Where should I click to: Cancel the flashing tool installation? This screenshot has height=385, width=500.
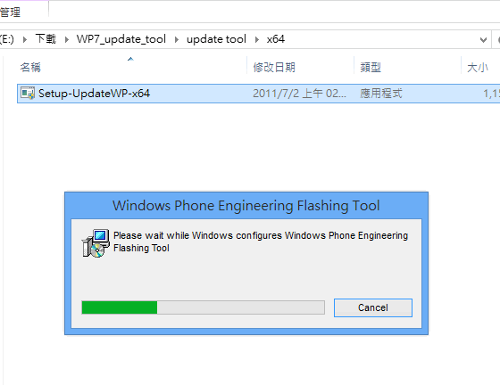point(373,307)
